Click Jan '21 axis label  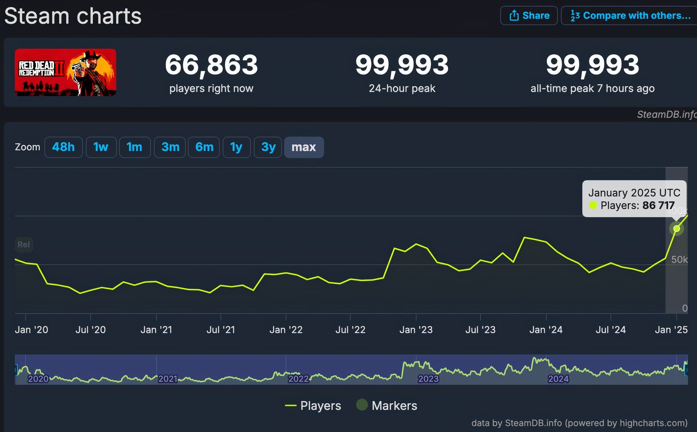(x=156, y=330)
